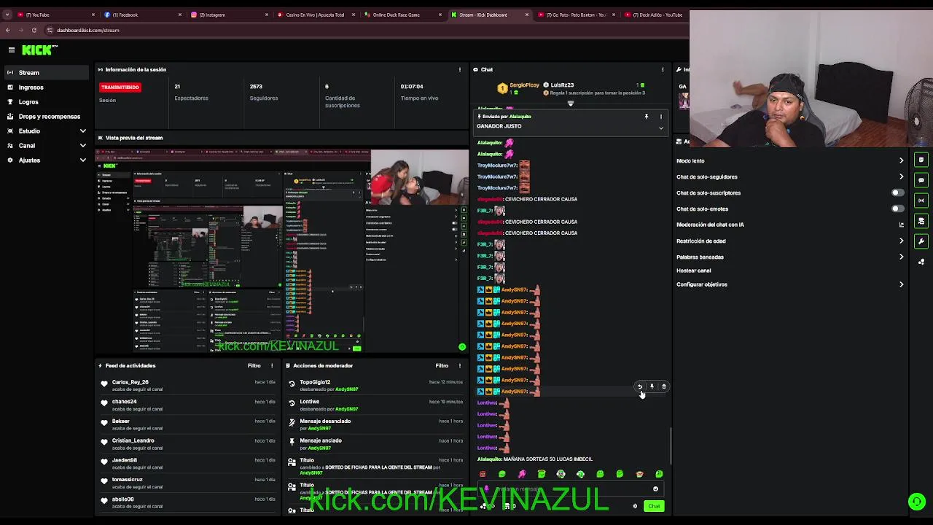Click the TRANSMITIENDO status badge

tap(120, 87)
